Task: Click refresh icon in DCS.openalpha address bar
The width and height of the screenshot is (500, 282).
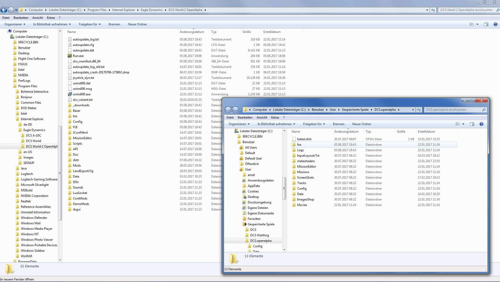Action: (x=419, y=110)
